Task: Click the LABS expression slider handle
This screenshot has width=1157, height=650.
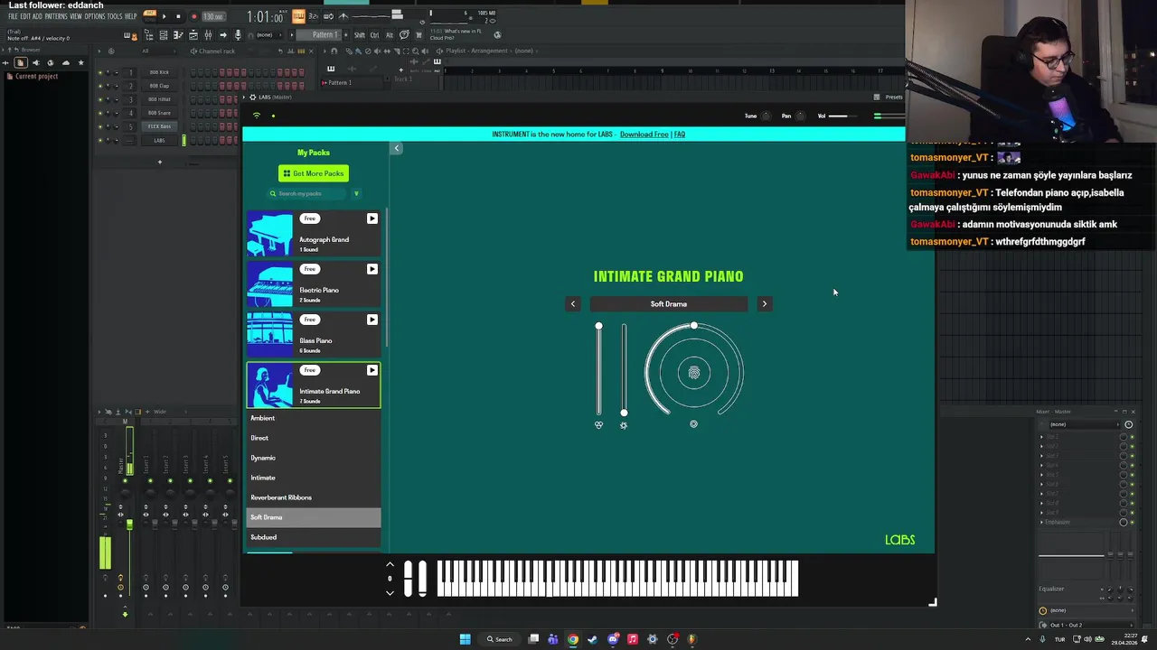Action: tap(598, 326)
